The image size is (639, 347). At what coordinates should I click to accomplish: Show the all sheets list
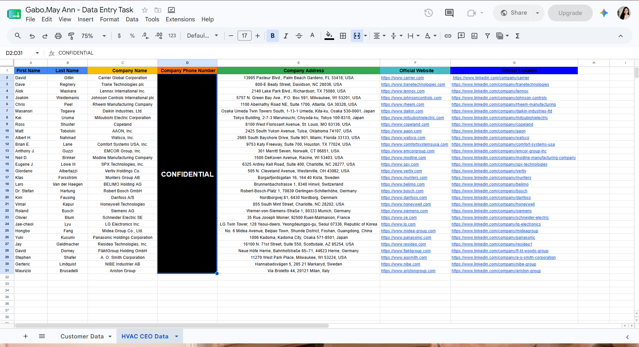42,336
